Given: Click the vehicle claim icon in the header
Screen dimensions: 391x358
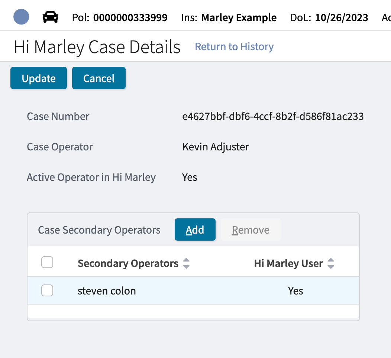Looking at the screenshot, I should tap(50, 17).
